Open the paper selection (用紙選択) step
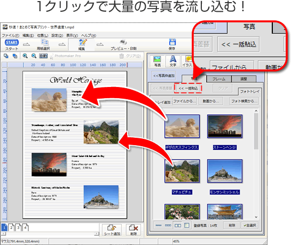The image size is (291, 245). pyautogui.click(x=43, y=45)
